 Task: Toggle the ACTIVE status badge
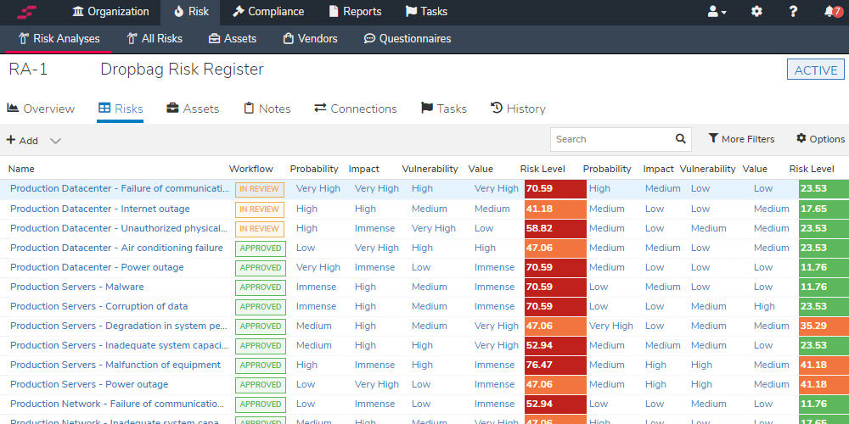pyautogui.click(x=815, y=70)
